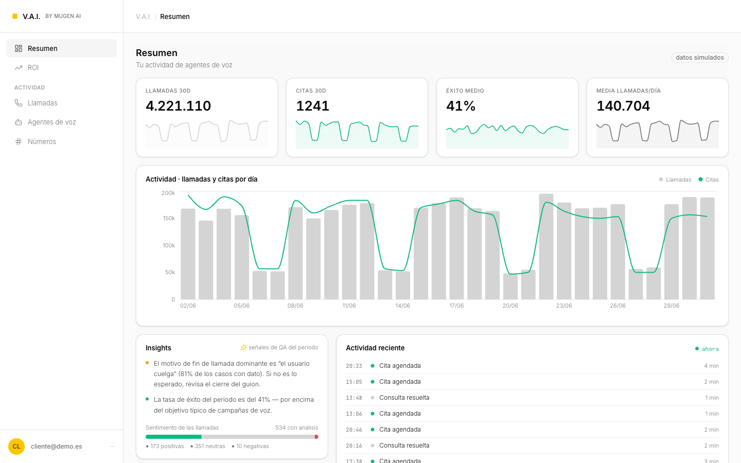The height and width of the screenshot is (463, 741).
Task: Click the Actividad reciente heading
Action: (375, 348)
